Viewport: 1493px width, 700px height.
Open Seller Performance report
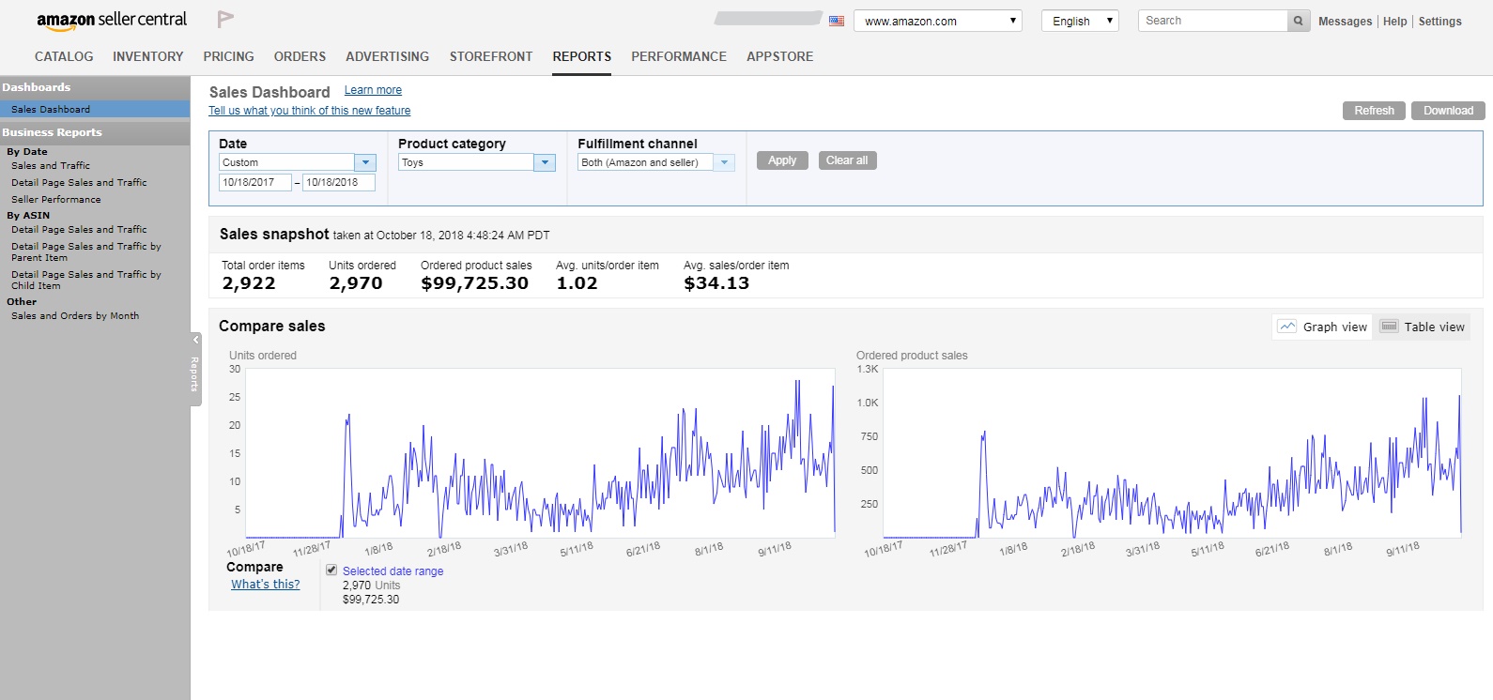(x=56, y=200)
